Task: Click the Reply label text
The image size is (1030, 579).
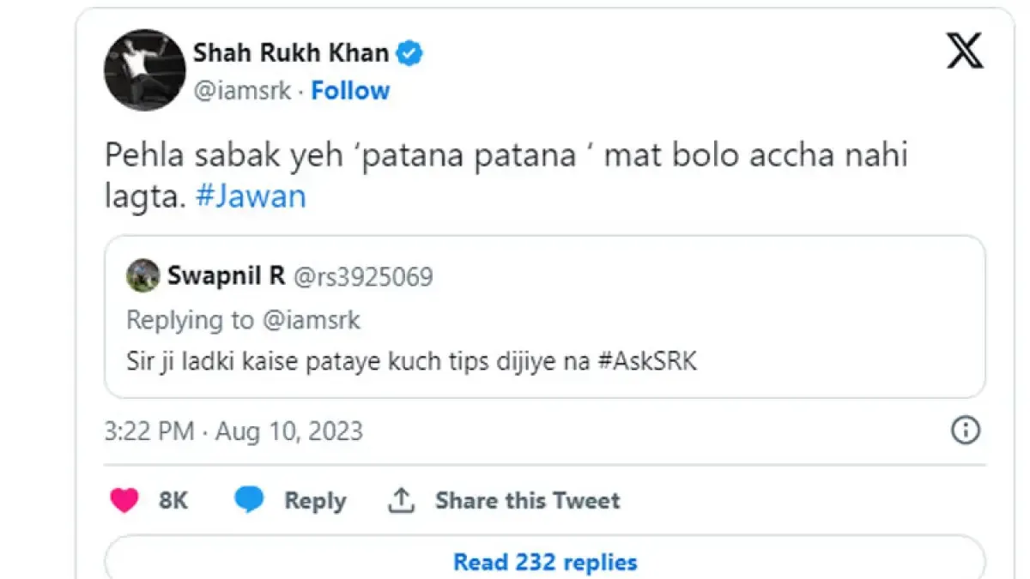Action: [315, 500]
